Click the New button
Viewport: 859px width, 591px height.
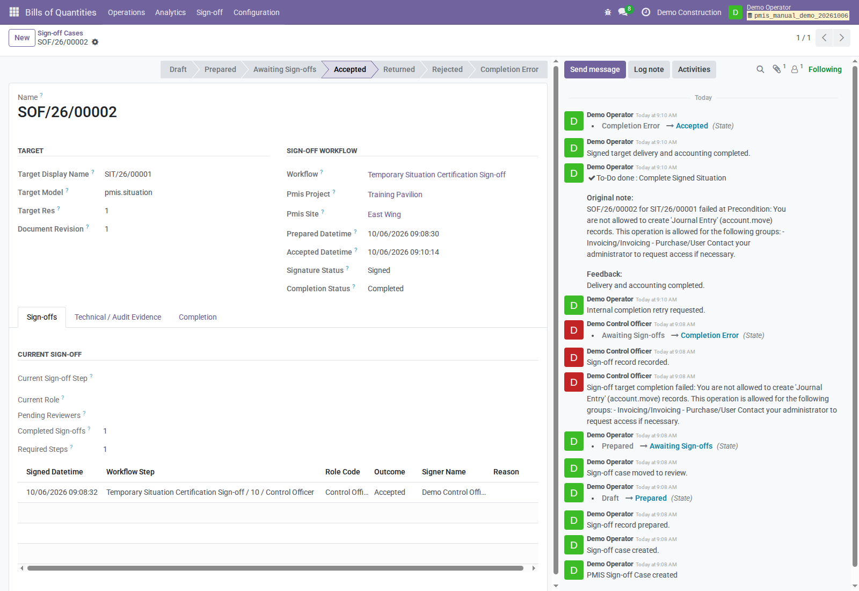[x=22, y=38]
